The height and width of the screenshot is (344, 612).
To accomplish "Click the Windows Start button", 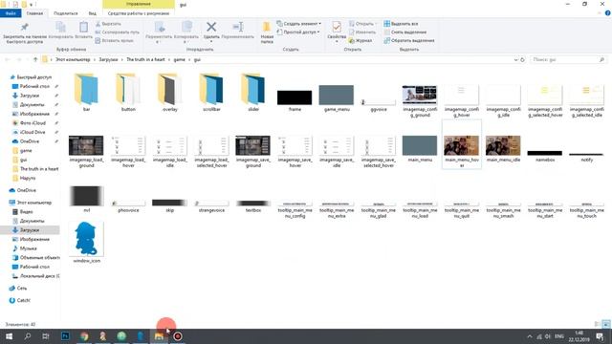I will [9, 336].
